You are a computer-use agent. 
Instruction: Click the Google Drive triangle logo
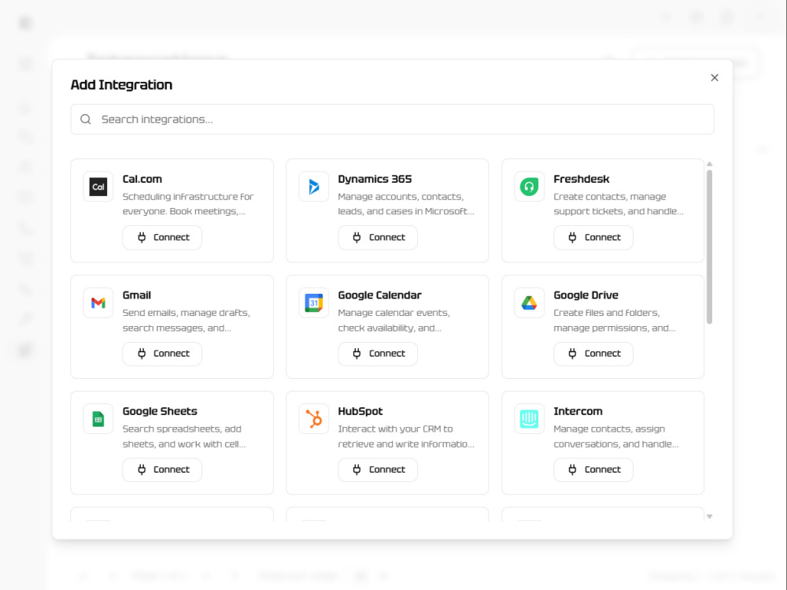point(529,302)
